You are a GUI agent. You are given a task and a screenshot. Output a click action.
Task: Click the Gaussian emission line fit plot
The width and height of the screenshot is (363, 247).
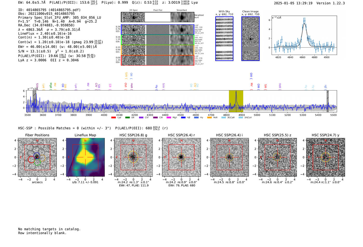tap(304, 35)
